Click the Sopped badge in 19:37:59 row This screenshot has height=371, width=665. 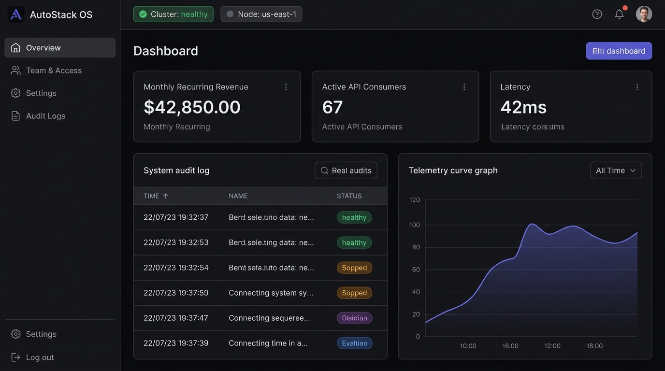click(x=354, y=293)
